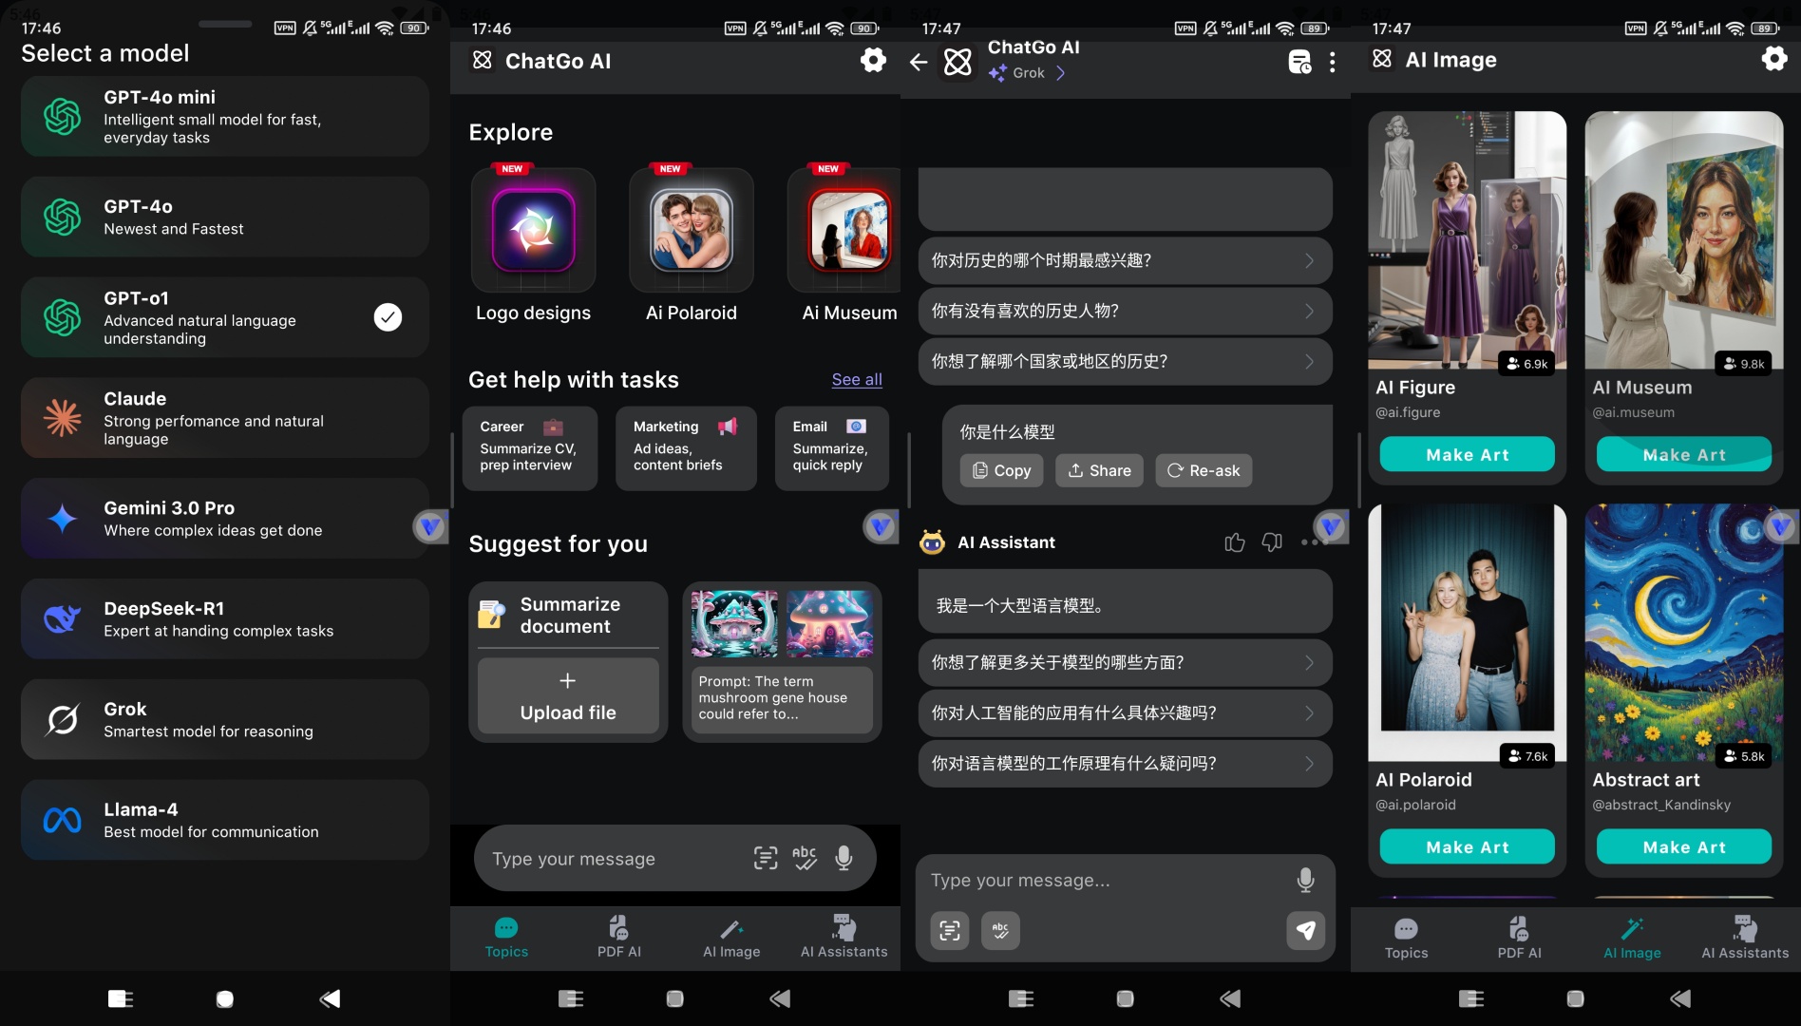Open the Abstract art starry night thumbnail

[1684, 633]
